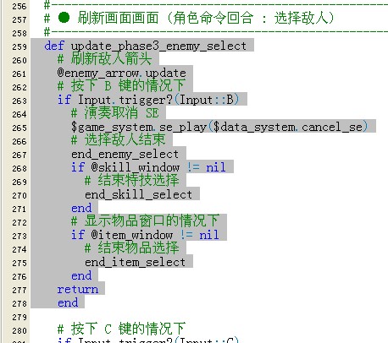Image resolution: width=388 pixels, height=343 pixels.
Task: Click 'return' keyword on line 277
Action: [x=78, y=289]
